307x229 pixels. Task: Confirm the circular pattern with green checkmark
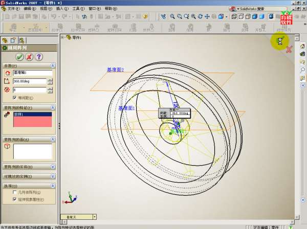tap(19, 57)
